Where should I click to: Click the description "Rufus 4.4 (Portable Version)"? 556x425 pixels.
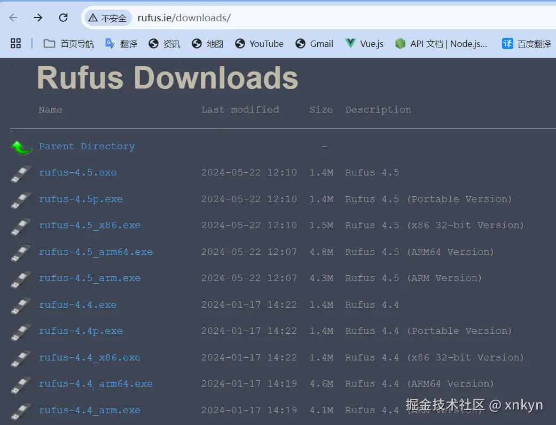click(x=429, y=331)
